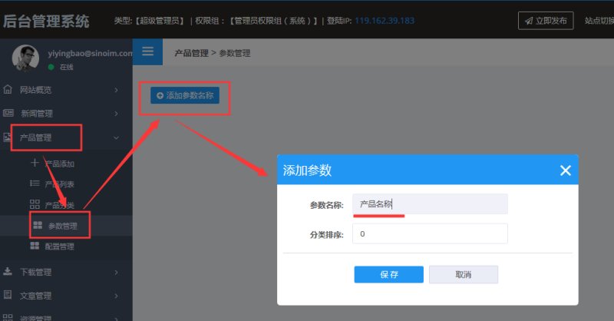Cancel the dialog with 取消 button
The image size is (614, 321).
[464, 274]
